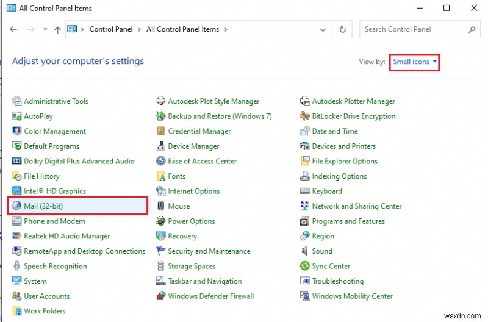Open Realtek HD Audio Manager icon
The image size is (488, 322).
(x=16, y=236)
